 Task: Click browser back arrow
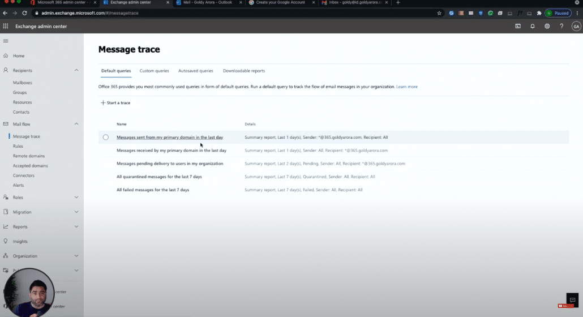(5, 13)
